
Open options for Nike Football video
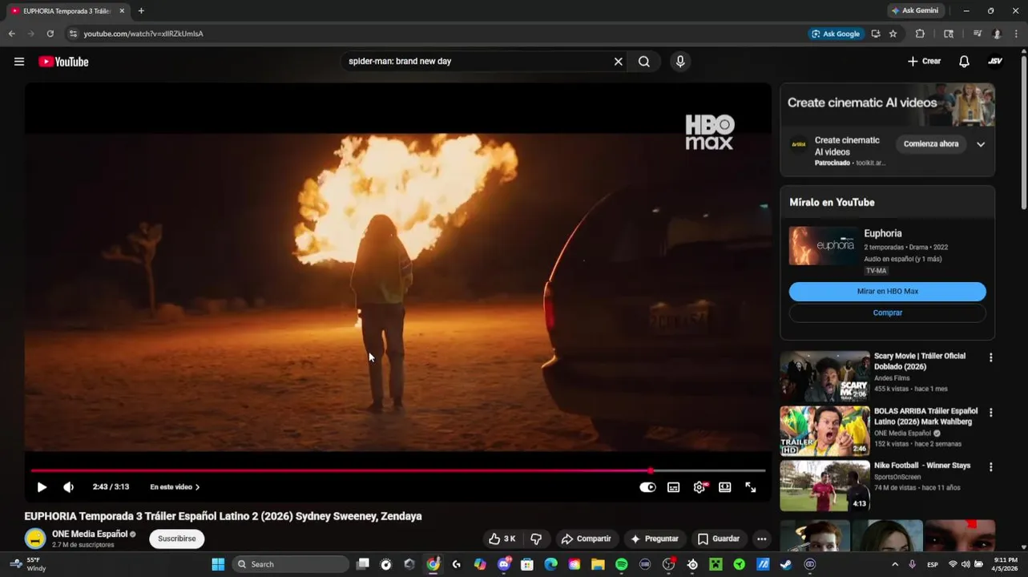point(990,467)
